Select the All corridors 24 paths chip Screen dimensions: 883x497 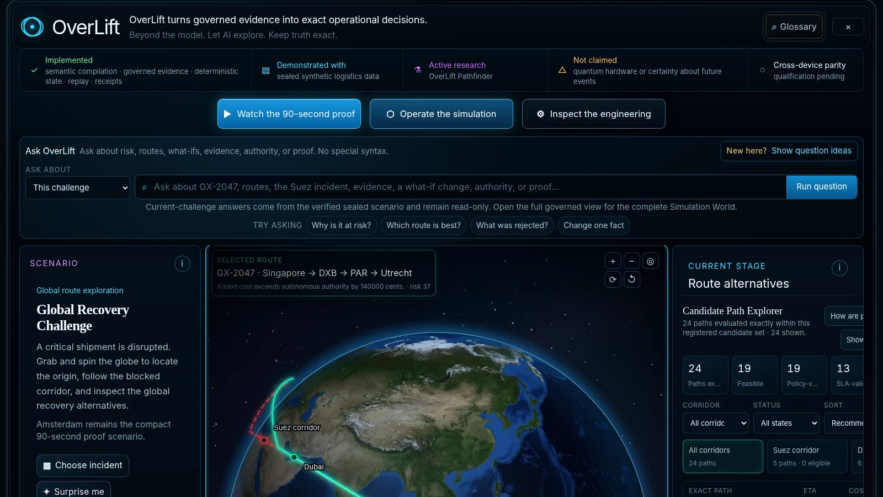(723, 456)
